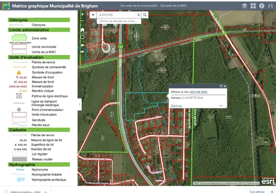The width and height of the screenshot is (276, 193).
Task: Click route 139 shield on map
Action: [x=120, y=47]
